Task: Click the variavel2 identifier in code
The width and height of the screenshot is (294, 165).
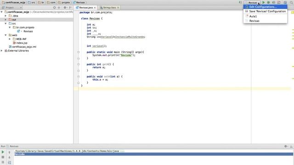Action: tap(99, 46)
